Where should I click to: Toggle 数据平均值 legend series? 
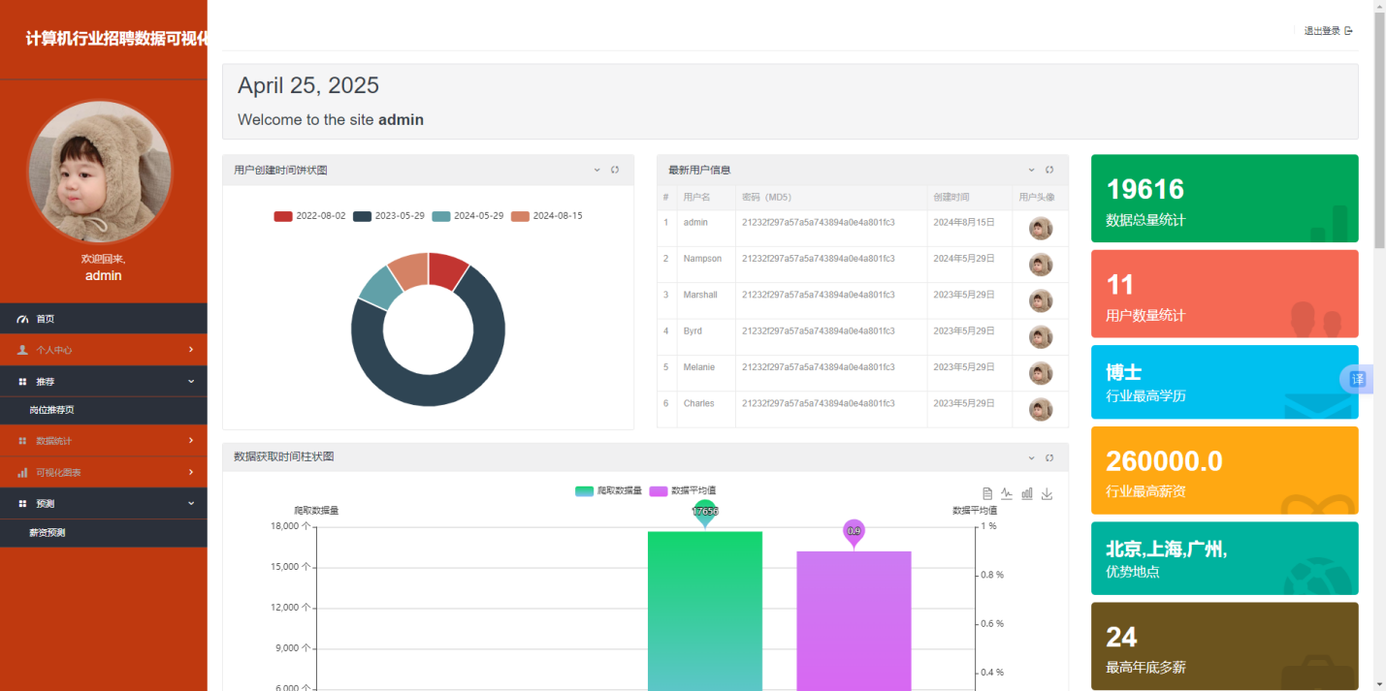(x=683, y=491)
